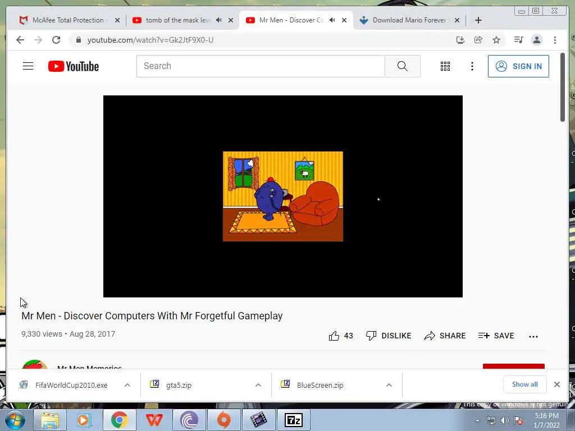Open a new browser tab
The width and height of the screenshot is (575, 431).
[478, 20]
